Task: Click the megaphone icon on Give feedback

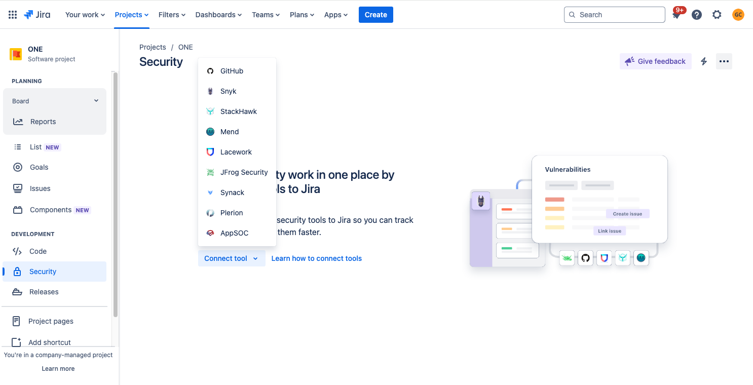Action: (x=630, y=61)
